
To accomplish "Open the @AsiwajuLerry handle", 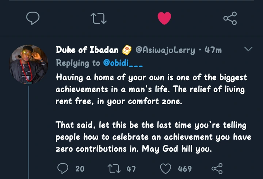I will pos(165,50).
